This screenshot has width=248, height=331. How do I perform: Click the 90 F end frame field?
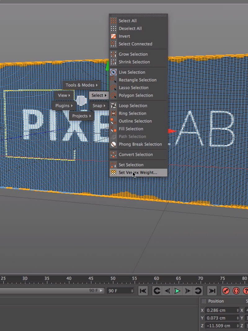[120, 291]
